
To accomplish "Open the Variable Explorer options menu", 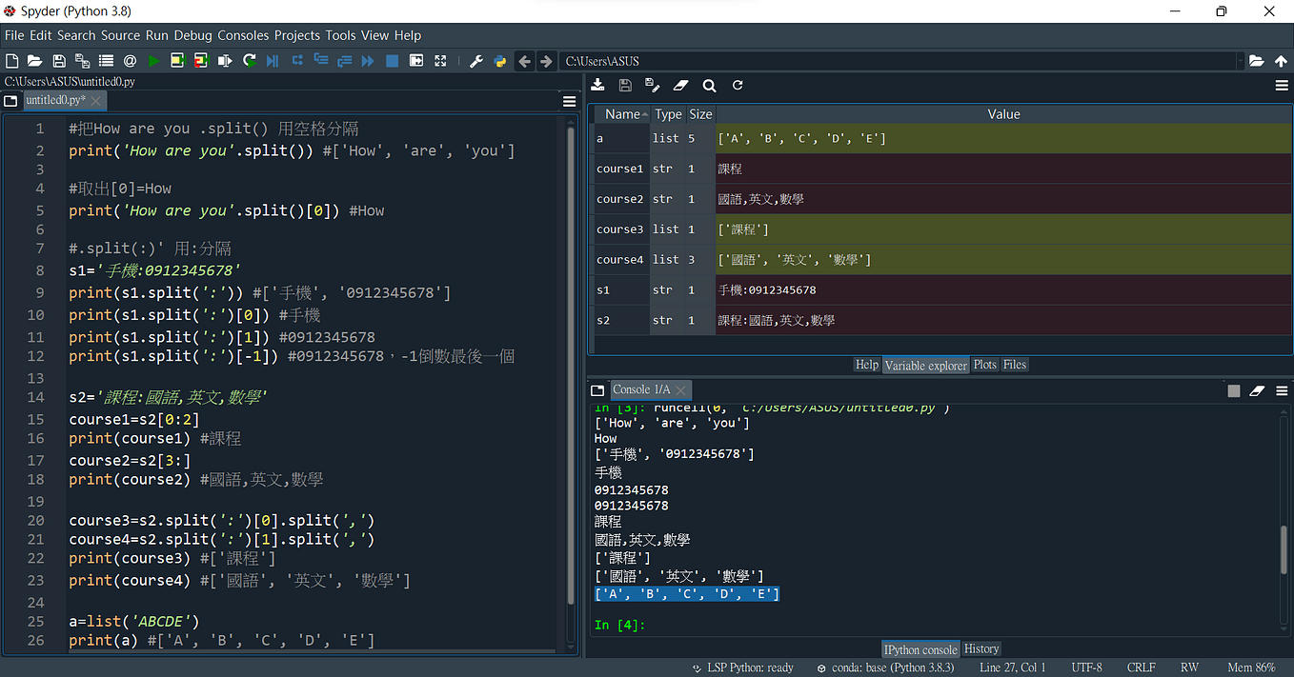I will (x=1282, y=85).
